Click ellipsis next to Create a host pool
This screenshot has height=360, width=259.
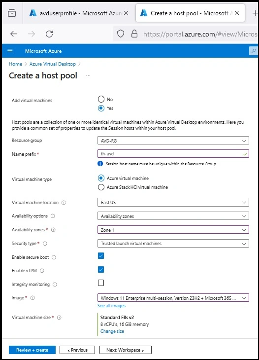click(x=88, y=75)
